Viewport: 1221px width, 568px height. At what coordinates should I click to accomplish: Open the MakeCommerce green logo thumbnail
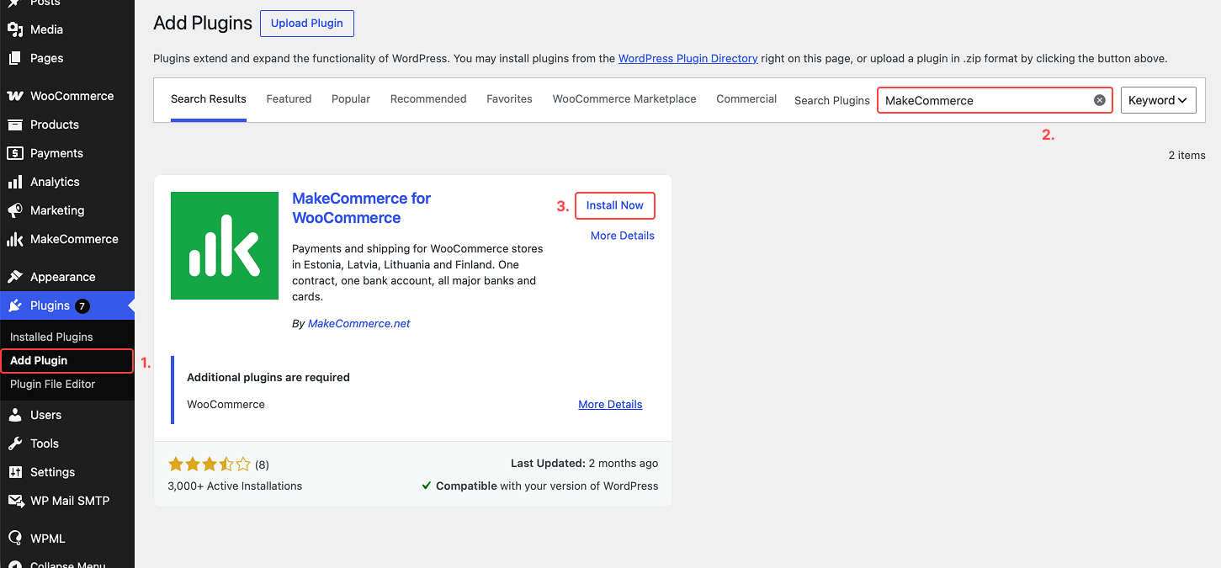tap(225, 246)
